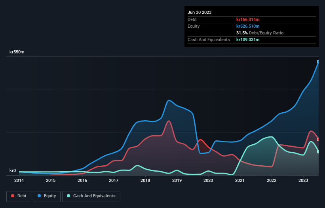Viewport: 325px width, 208px height.
Task: Click the 2022 x-axis label
Action: tap(272, 180)
